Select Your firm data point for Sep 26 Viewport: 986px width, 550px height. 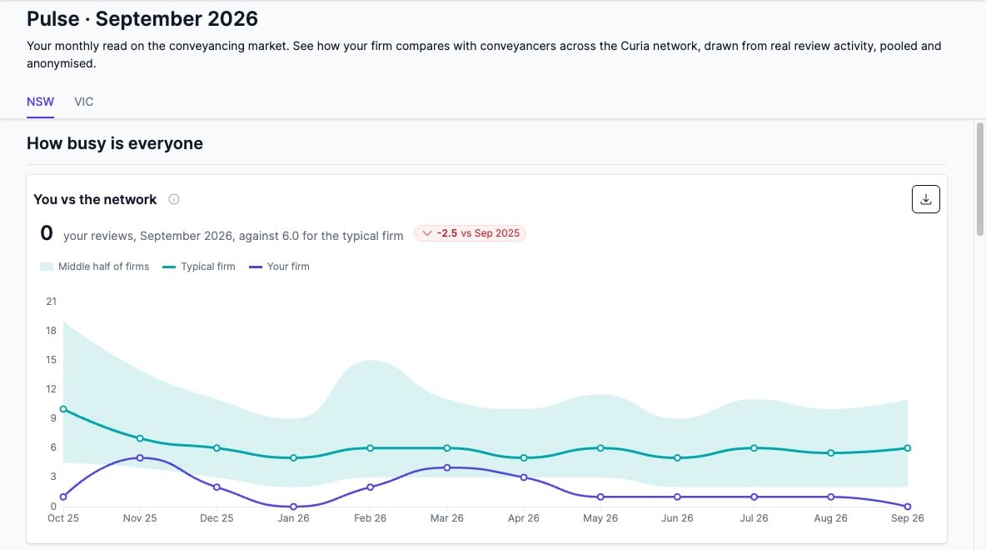(908, 507)
